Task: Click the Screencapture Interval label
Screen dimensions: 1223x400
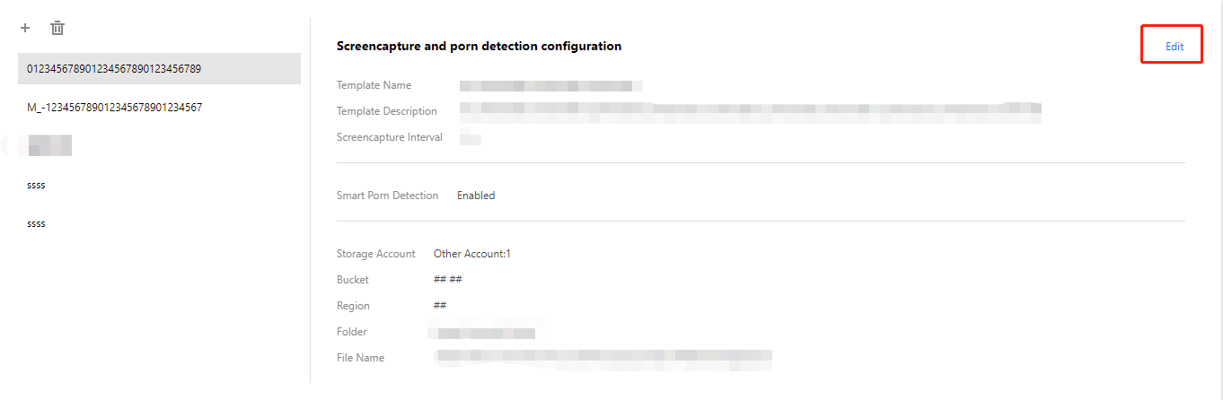Action: pyautogui.click(x=390, y=137)
